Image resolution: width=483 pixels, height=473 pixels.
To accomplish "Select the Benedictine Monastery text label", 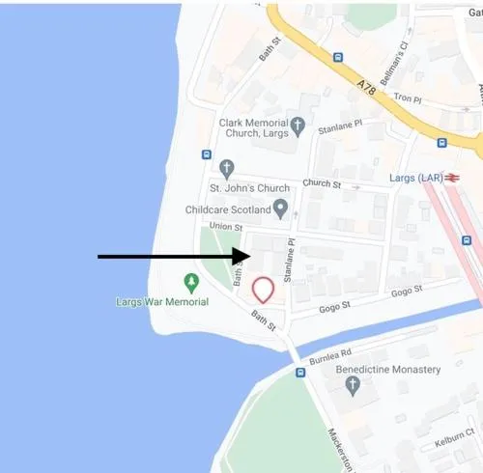I will click(x=388, y=370).
